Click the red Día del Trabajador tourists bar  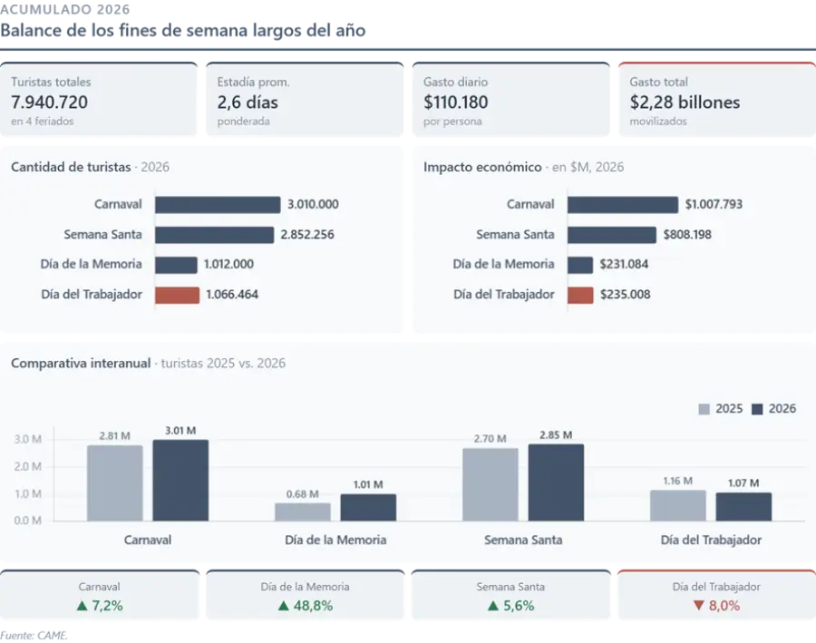[x=177, y=295]
